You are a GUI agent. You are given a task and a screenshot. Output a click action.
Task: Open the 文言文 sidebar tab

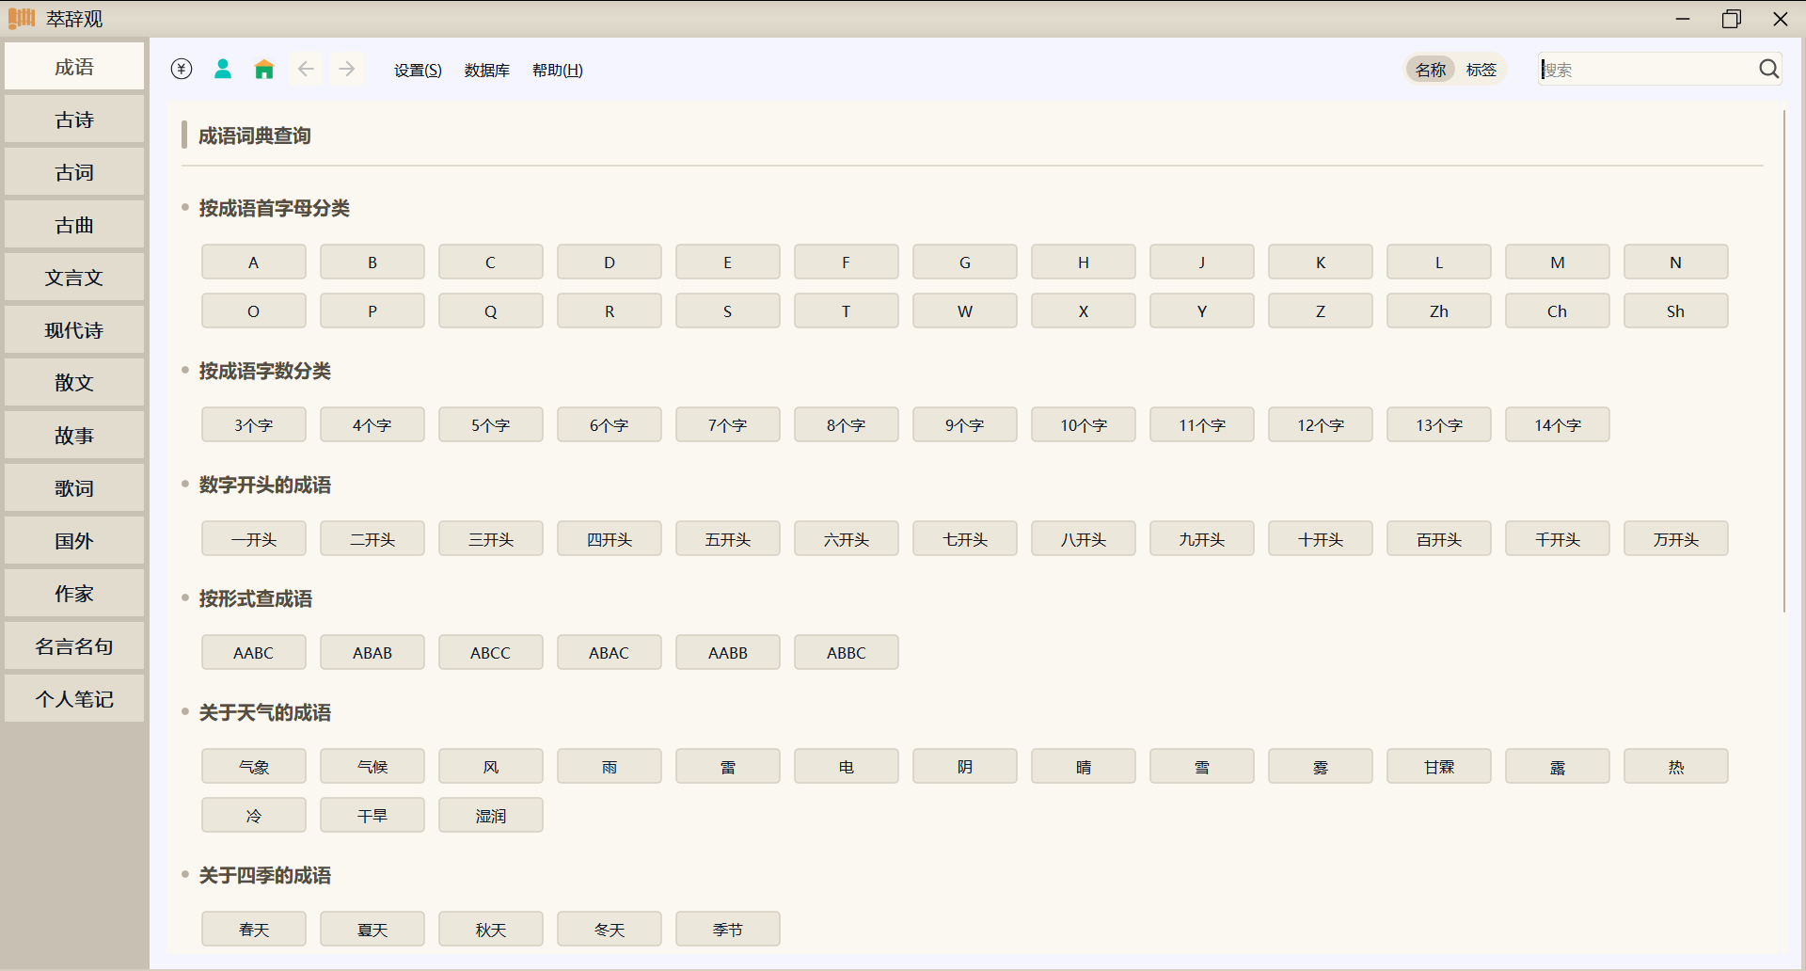pos(74,278)
